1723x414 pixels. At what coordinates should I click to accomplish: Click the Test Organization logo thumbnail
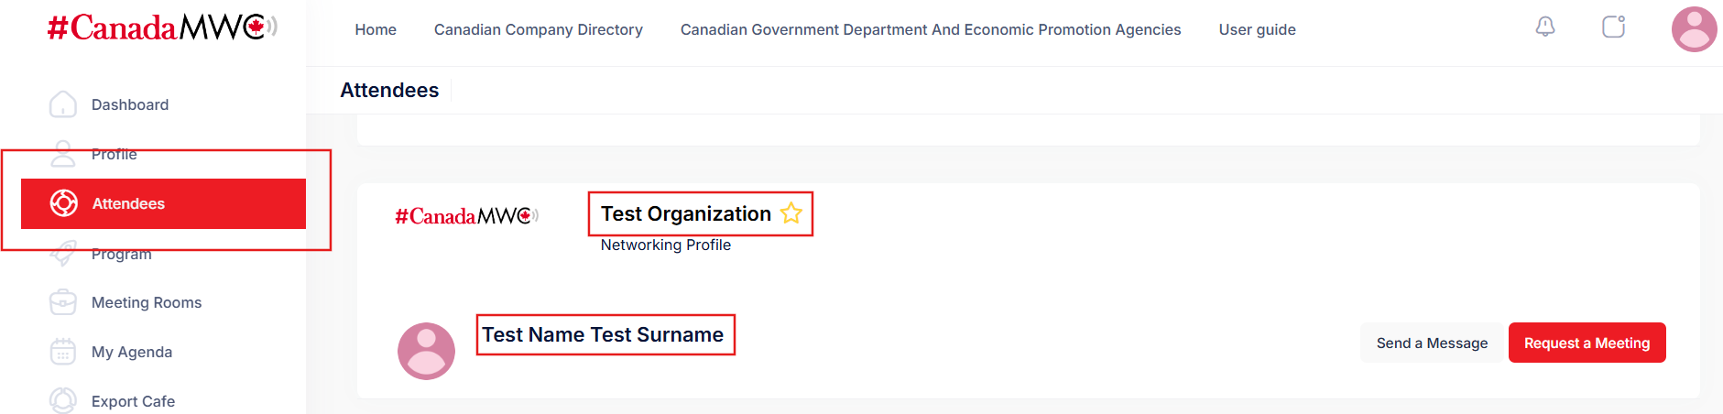[466, 216]
